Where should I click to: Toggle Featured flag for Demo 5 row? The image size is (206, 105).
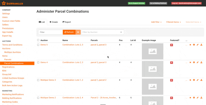click(171, 45)
